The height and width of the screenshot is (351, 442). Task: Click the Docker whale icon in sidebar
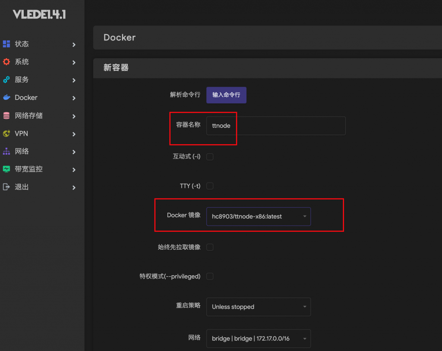tap(6, 98)
